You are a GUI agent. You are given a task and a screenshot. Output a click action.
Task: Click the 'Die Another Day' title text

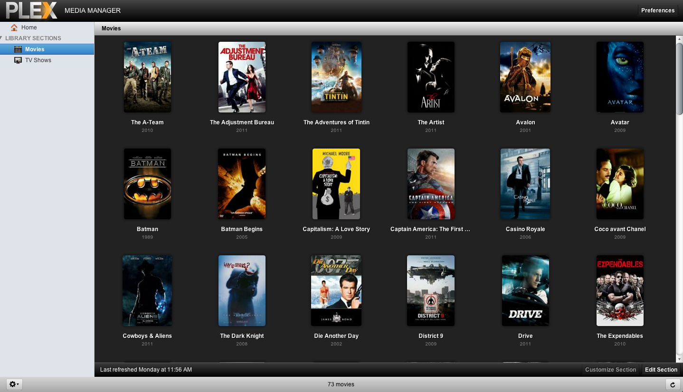pyautogui.click(x=336, y=336)
